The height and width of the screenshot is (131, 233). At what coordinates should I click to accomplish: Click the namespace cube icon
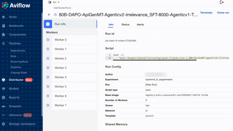point(50,2)
